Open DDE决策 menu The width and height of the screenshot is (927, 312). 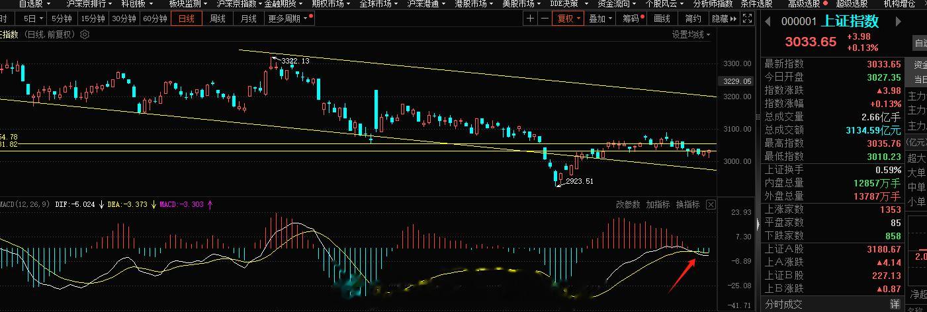[x=568, y=4]
